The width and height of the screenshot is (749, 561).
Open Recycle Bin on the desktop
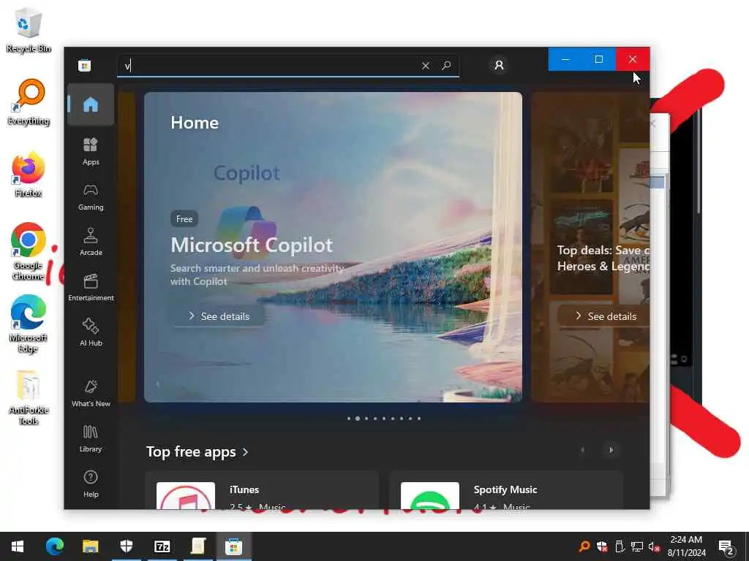(x=29, y=30)
